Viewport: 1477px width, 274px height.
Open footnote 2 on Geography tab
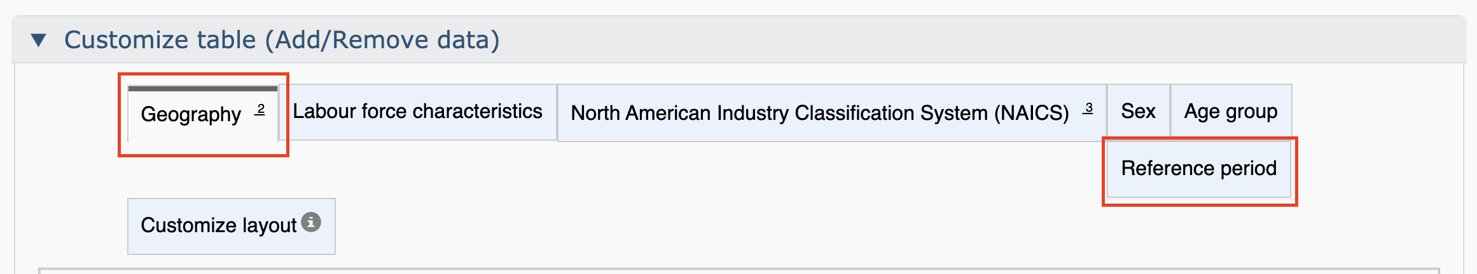coord(260,110)
